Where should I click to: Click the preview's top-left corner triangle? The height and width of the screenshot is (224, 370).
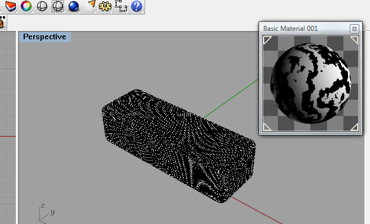267,40
